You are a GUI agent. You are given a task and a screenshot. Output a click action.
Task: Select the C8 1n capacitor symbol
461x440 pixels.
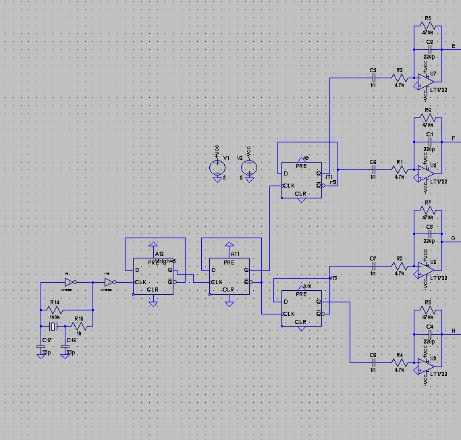[373, 362]
